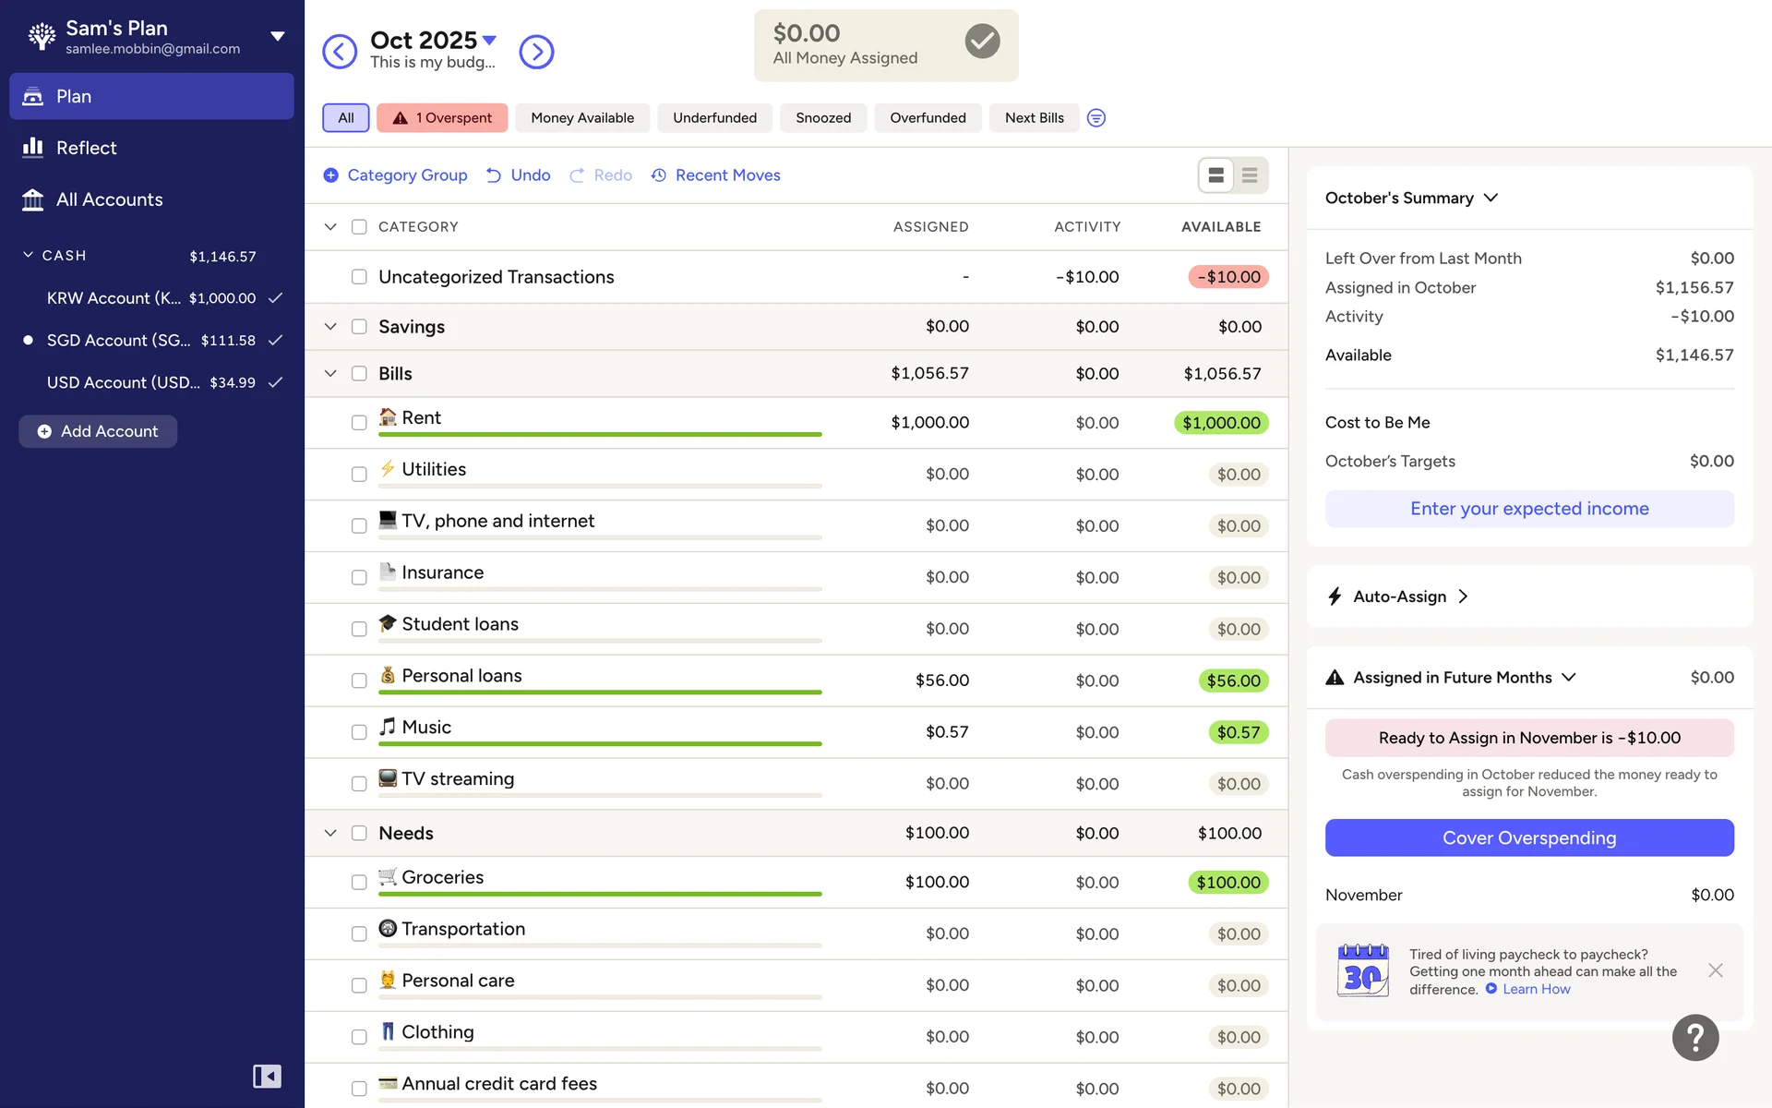This screenshot has width=1772, height=1108.
Task: Go to the next month arrow
Action: click(536, 52)
